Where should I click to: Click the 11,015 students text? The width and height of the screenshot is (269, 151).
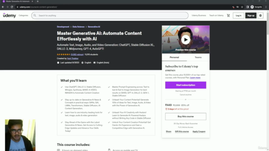pyautogui.click(x=91, y=55)
